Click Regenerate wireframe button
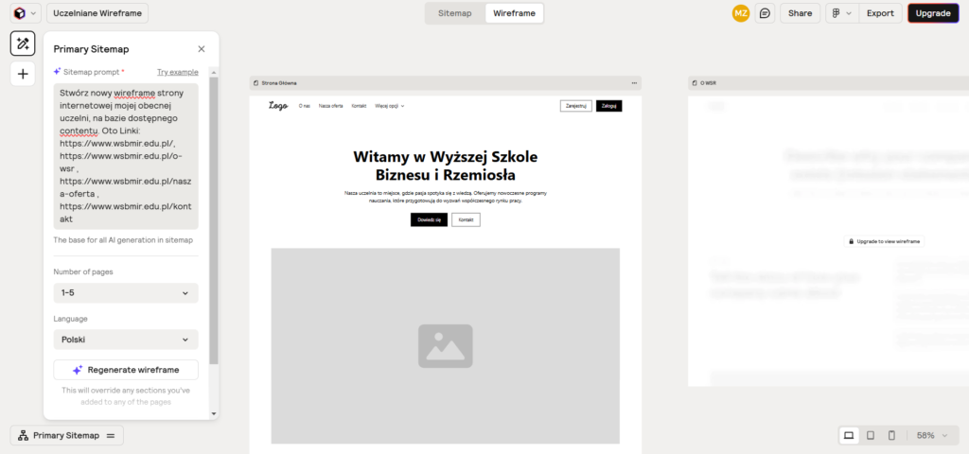The height and width of the screenshot is (454, 969). (126, 370)
